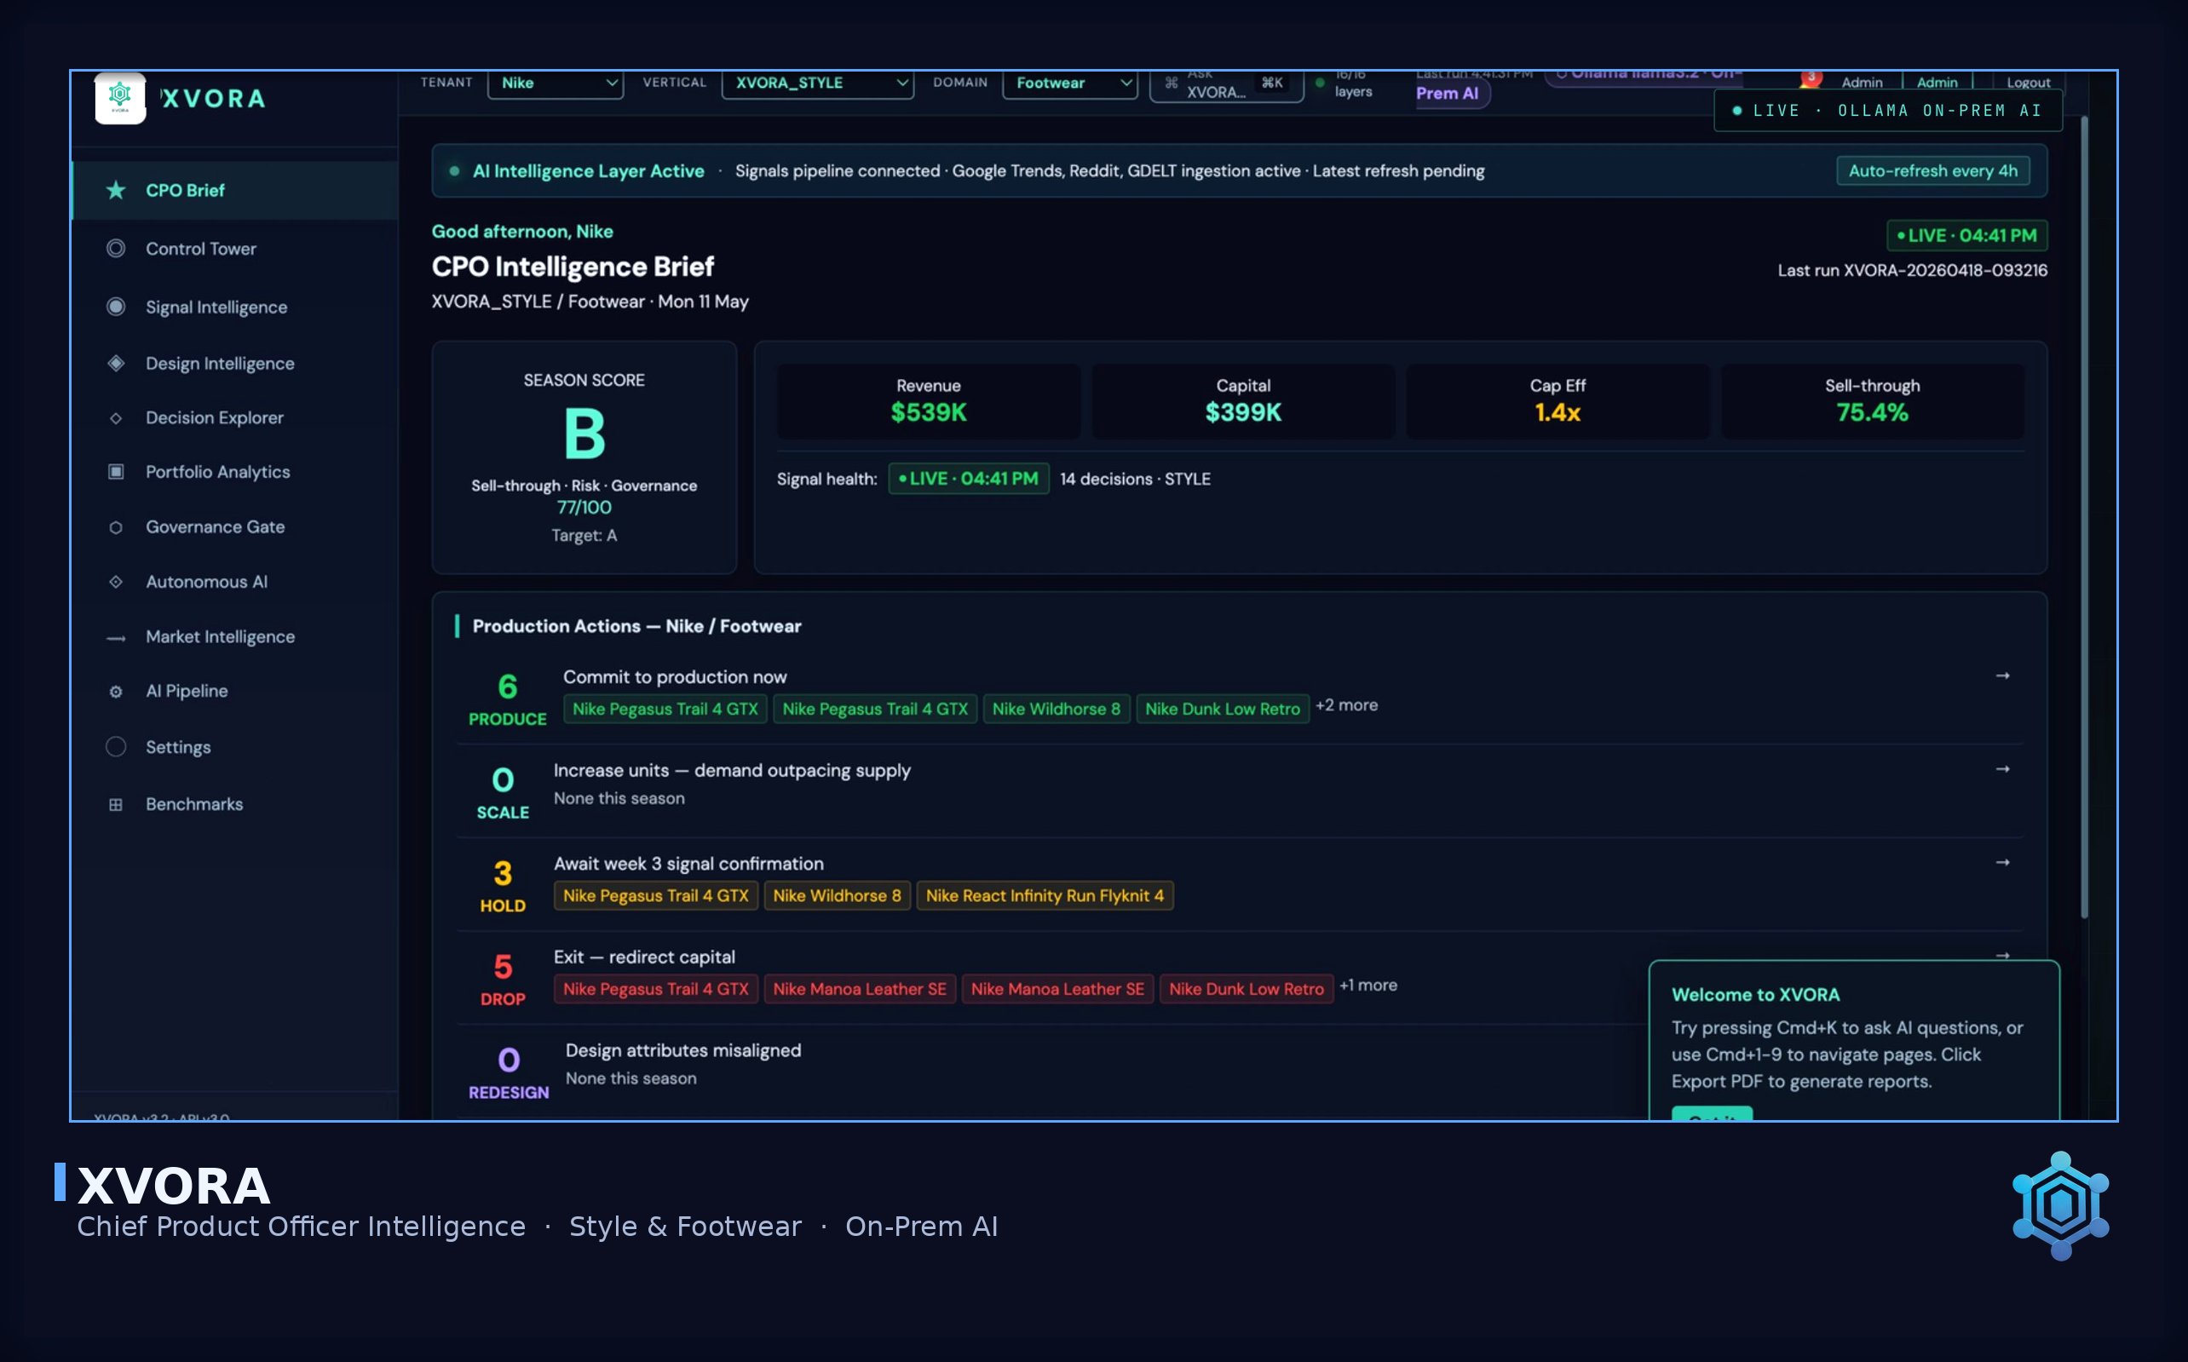Image resolution: width=2188 pixels, height=1362 pixels.
Task: Click the LIVE 04:41 PM badge below the banner
Action: pyautogui.click(x=1966, y=235)
